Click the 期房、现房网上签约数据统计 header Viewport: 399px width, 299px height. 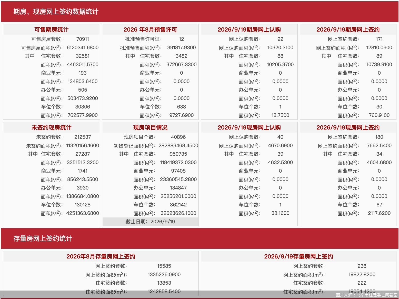56,12
